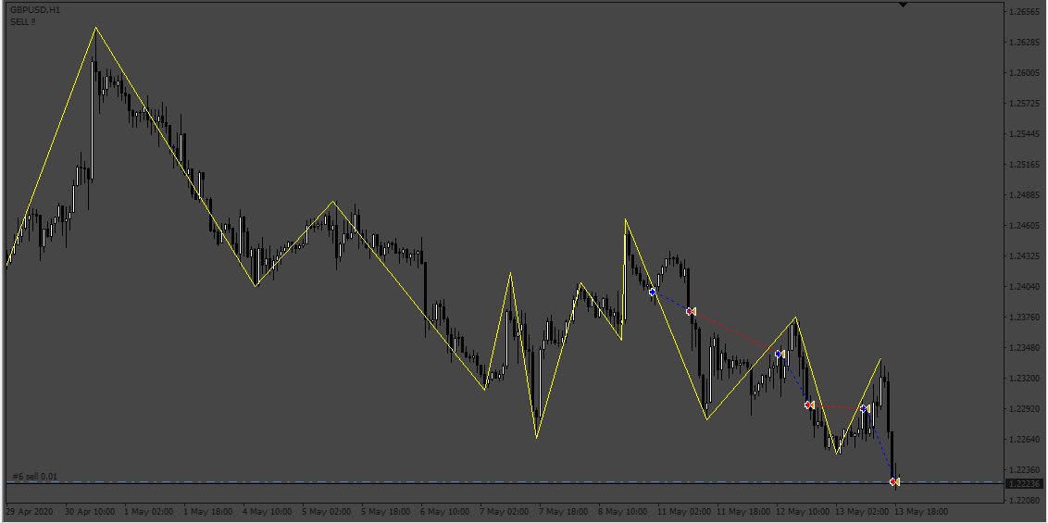Click the 1.23760 price axis label
1048x523 pixels.
pyautogui.click(x=1023, y=318)
